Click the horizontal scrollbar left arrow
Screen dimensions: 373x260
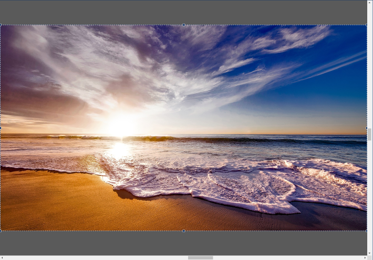click(3, 258)
